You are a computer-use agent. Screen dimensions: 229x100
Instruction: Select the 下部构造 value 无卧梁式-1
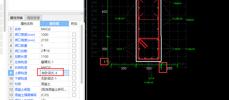54,79
